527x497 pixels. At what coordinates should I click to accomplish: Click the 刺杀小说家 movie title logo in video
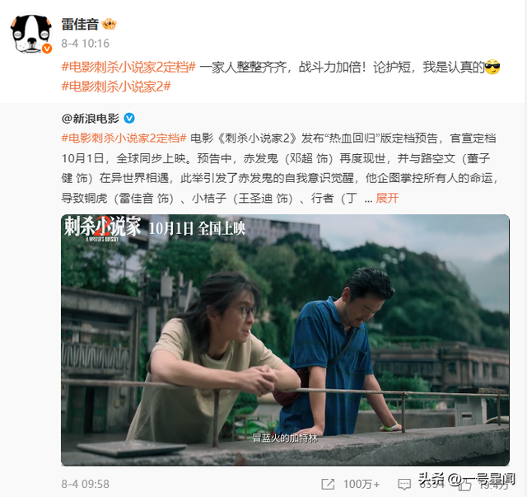(x=102, y=227)
